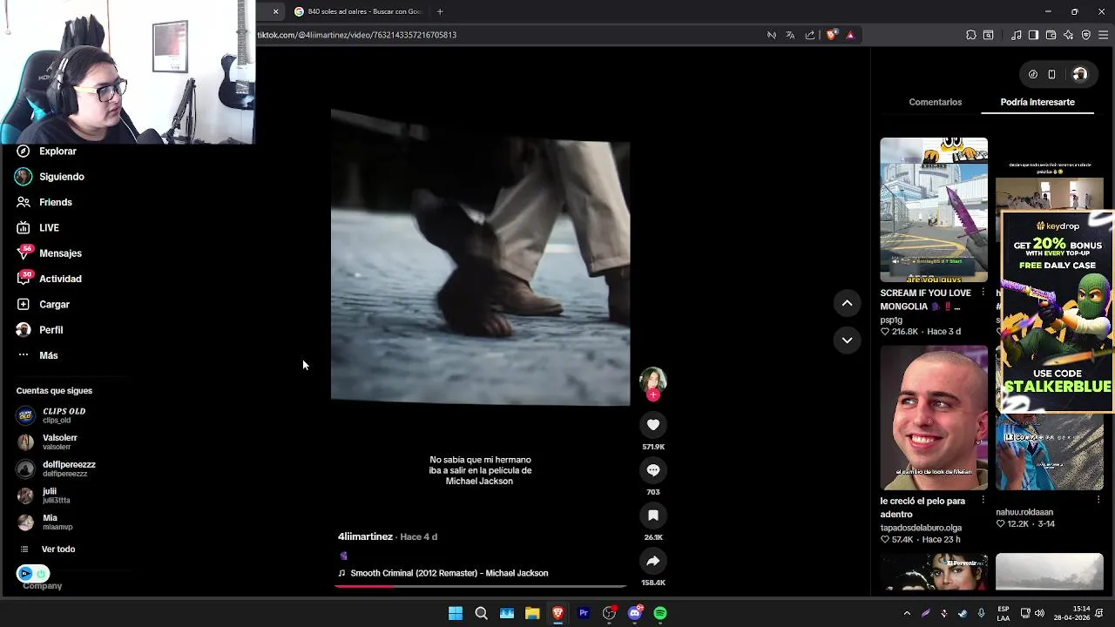The height and width of the screenshot is (627, 1115).
Task: Follow the creator with the red plus badge
Action: 653,394
